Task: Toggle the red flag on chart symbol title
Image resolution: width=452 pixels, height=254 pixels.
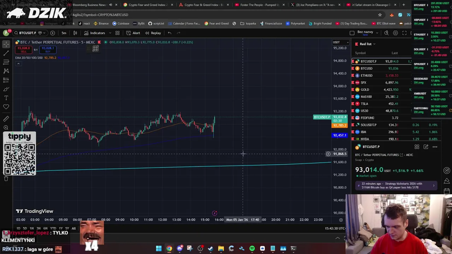Action: (x=99, y=42)
